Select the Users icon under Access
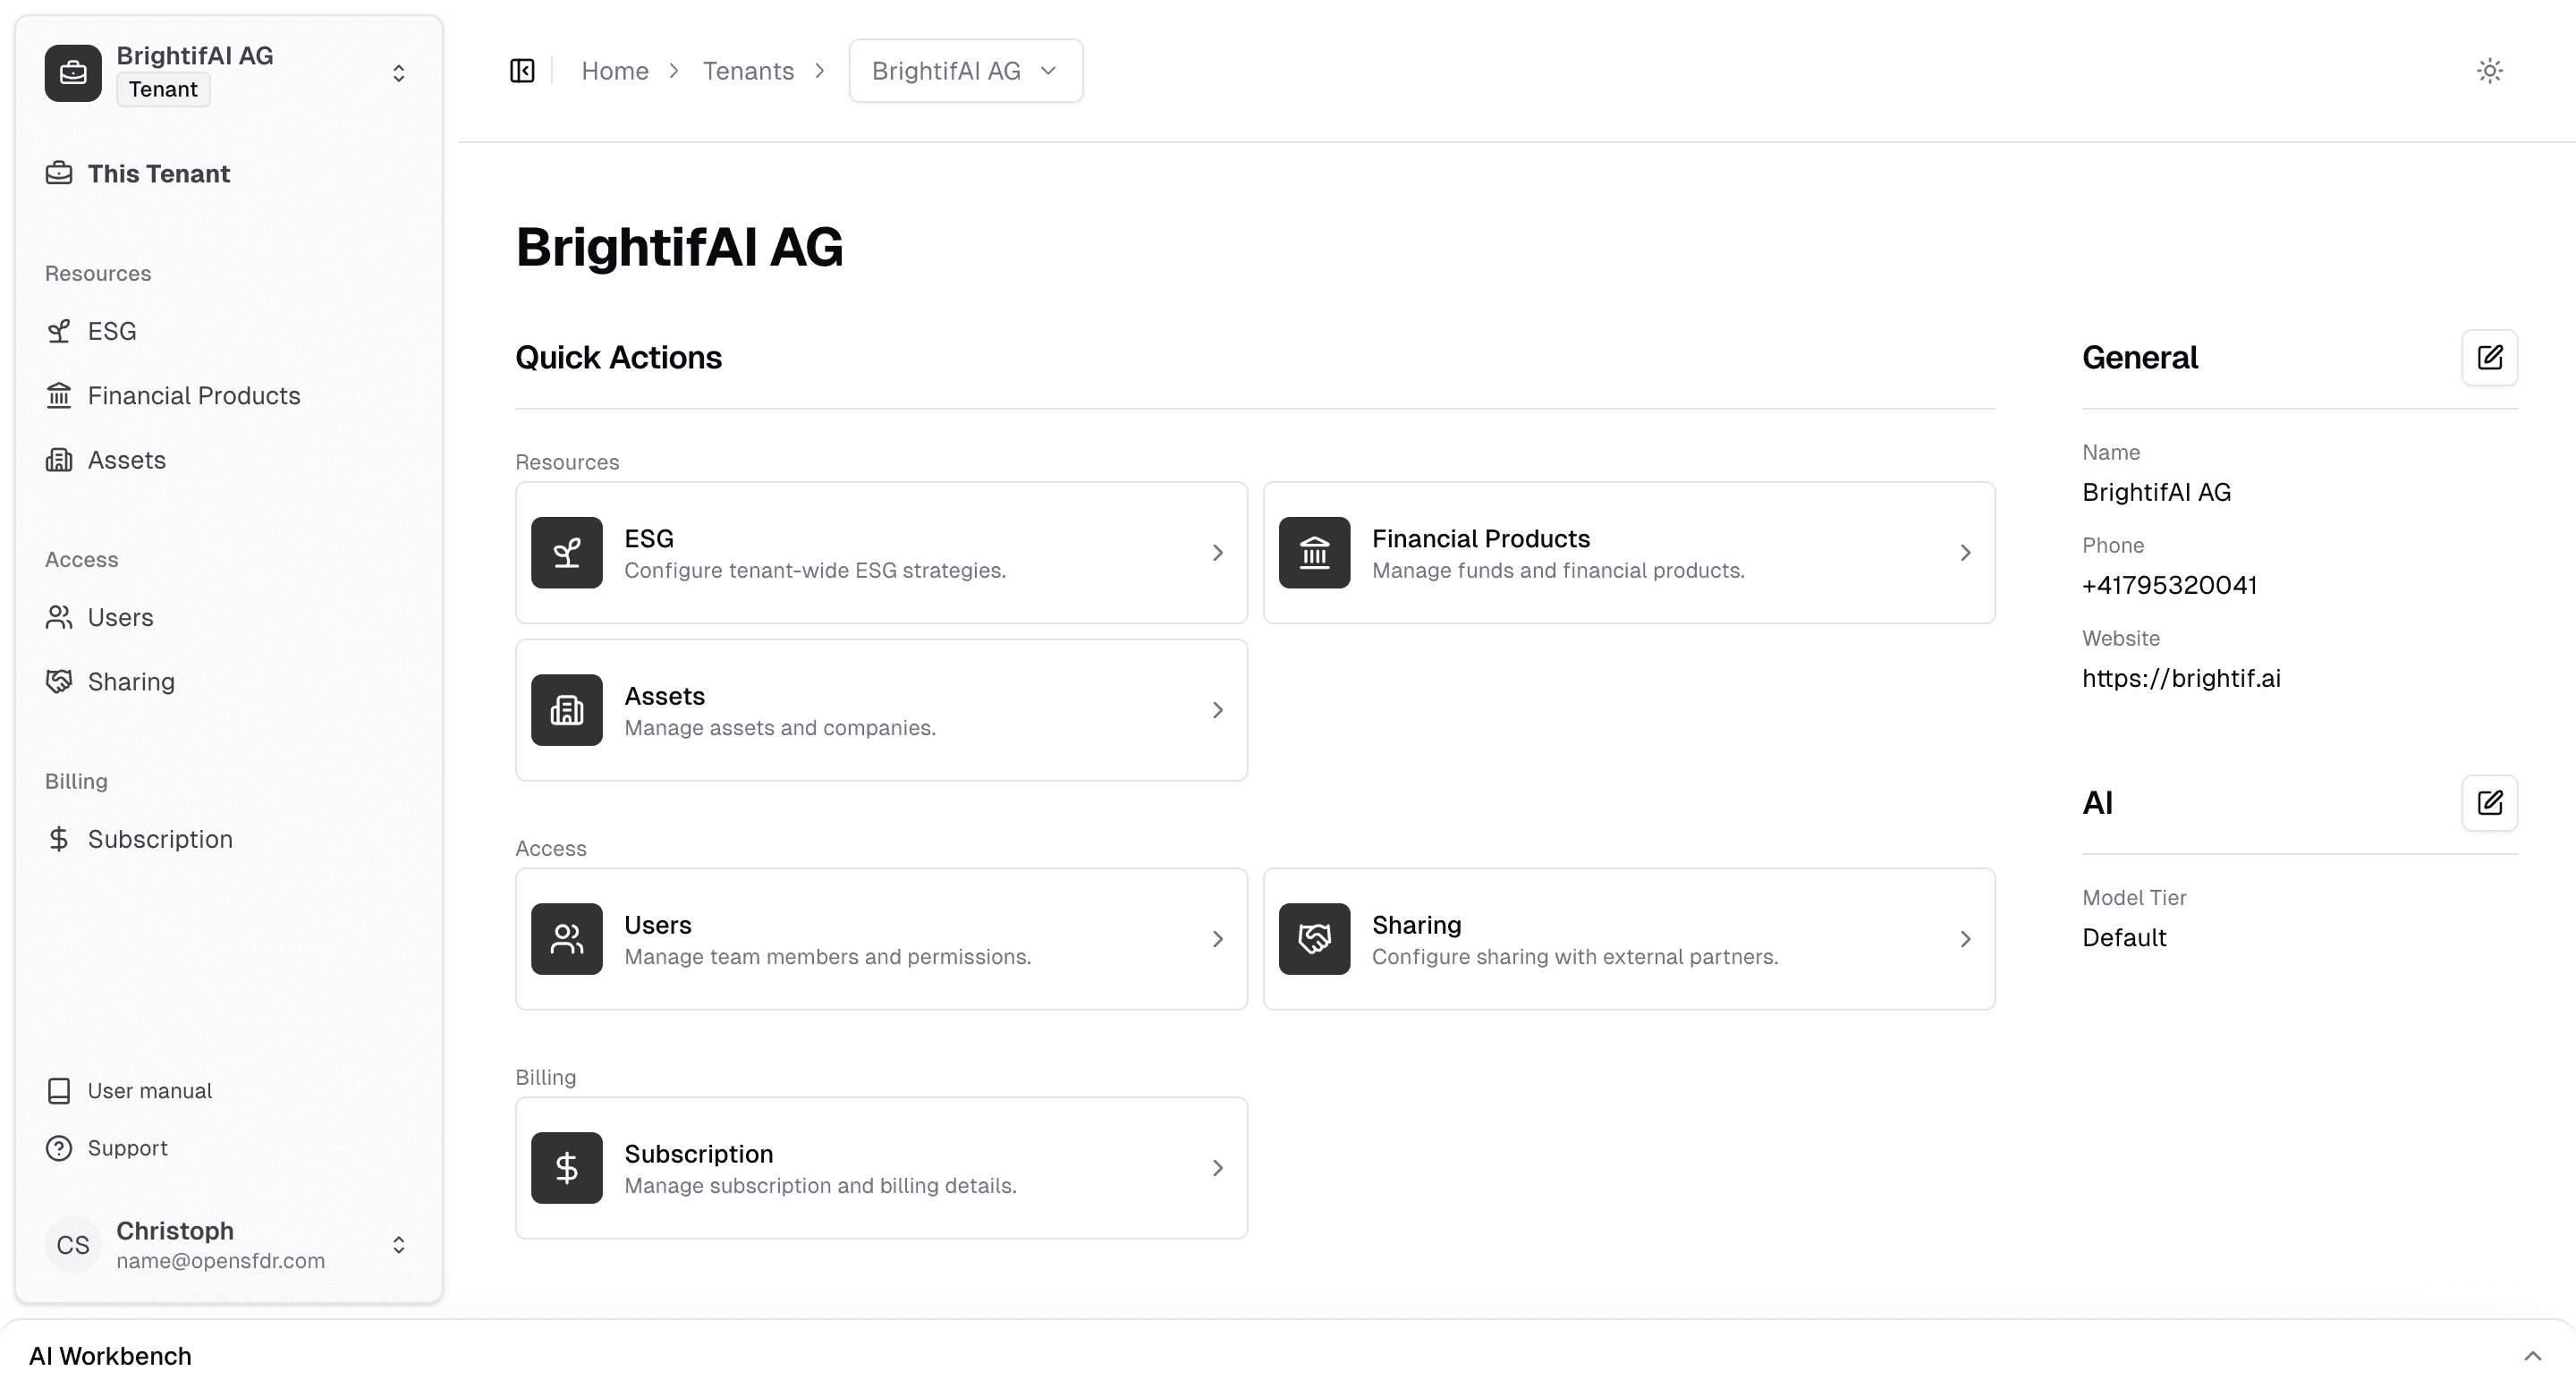2576x1388 pixels. coord(58,617)
